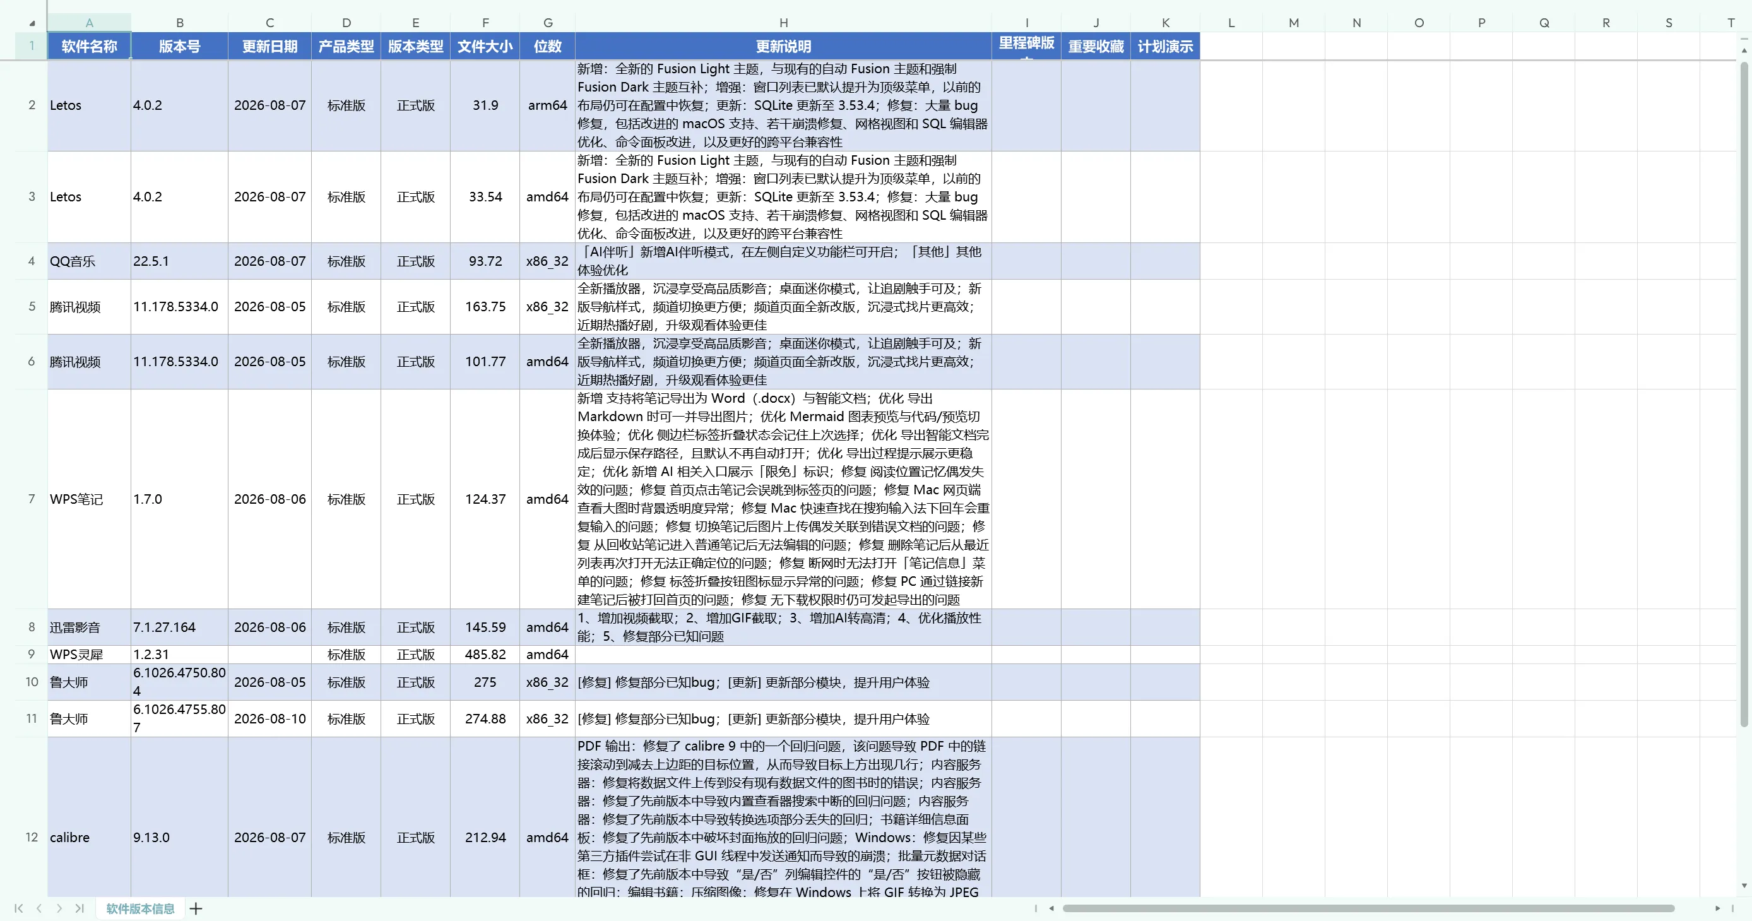Select file size cell 101.77
This screenshot has height=921, width=1752.
[485, 362]
